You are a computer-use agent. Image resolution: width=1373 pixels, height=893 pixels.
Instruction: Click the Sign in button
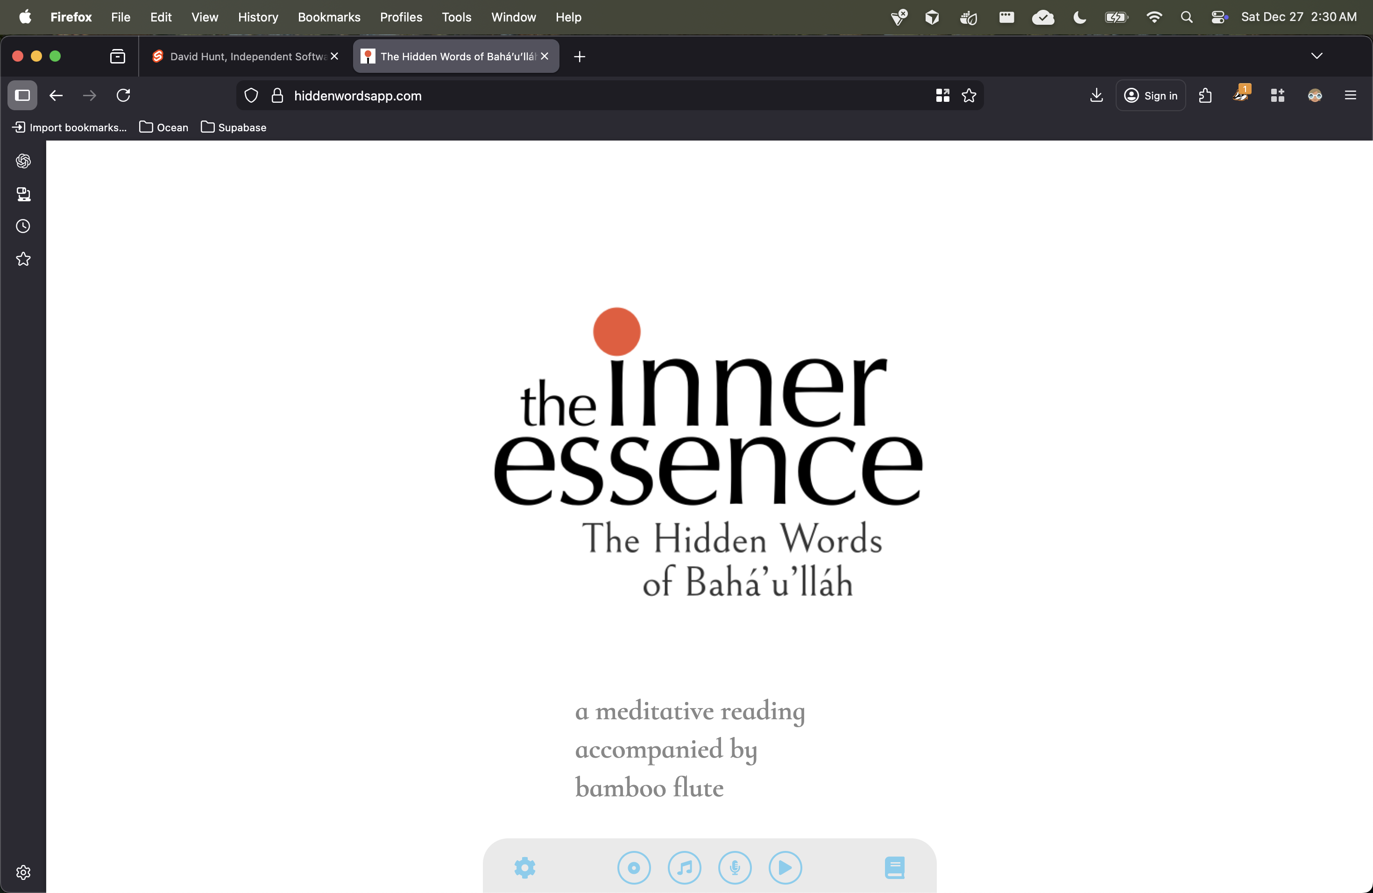pos(1151,95)
